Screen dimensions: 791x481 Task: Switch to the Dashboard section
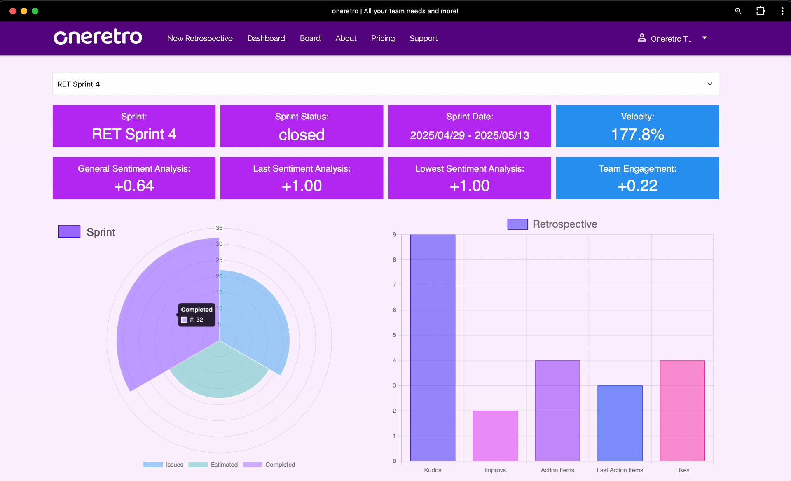click(x=266, y=38)
